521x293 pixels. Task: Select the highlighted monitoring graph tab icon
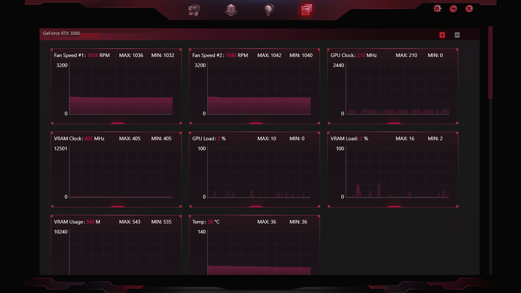click(x=306, y=10)
